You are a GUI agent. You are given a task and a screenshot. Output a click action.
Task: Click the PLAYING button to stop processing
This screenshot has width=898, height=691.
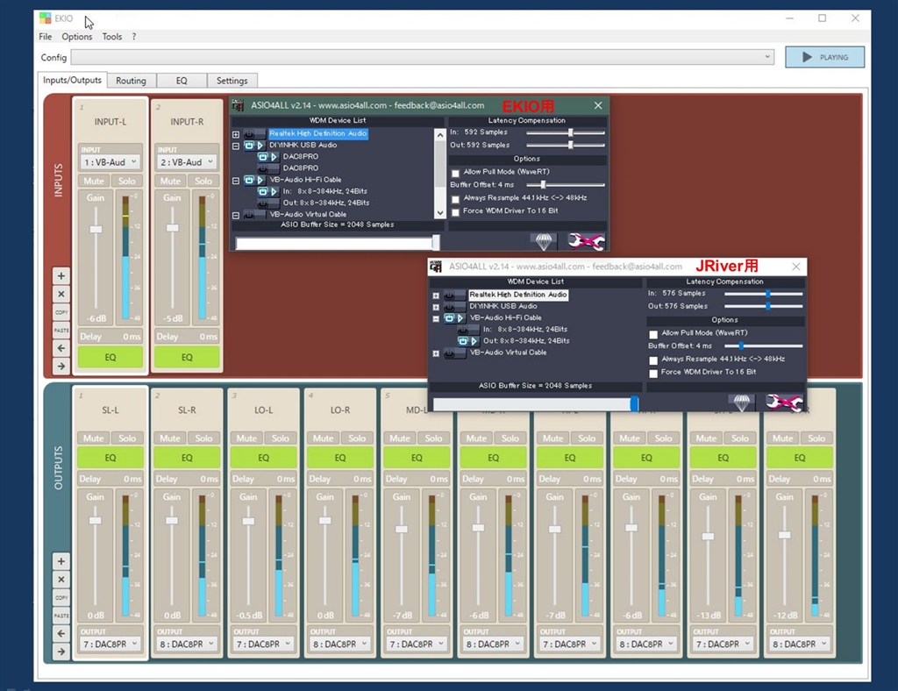(824, 57)
